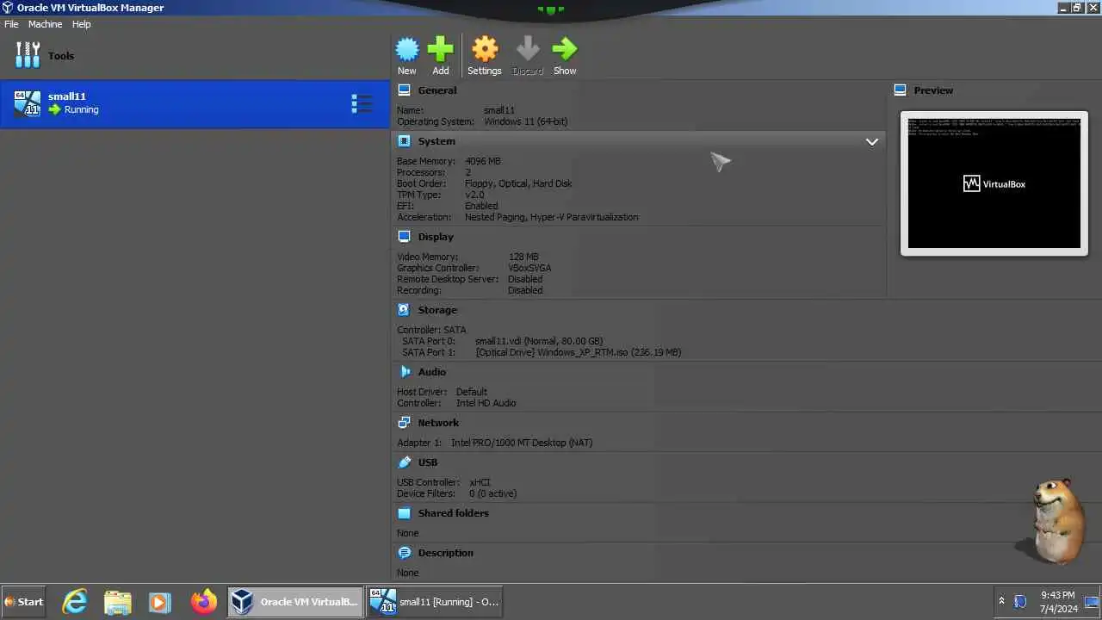Click the Tools label in left pane

61,56
